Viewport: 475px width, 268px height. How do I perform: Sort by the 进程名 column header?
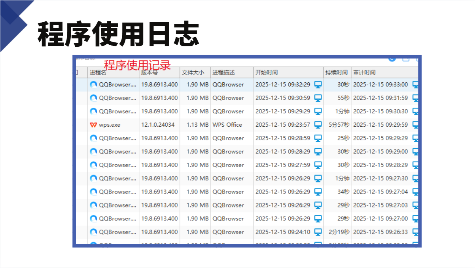pos(98,72)
